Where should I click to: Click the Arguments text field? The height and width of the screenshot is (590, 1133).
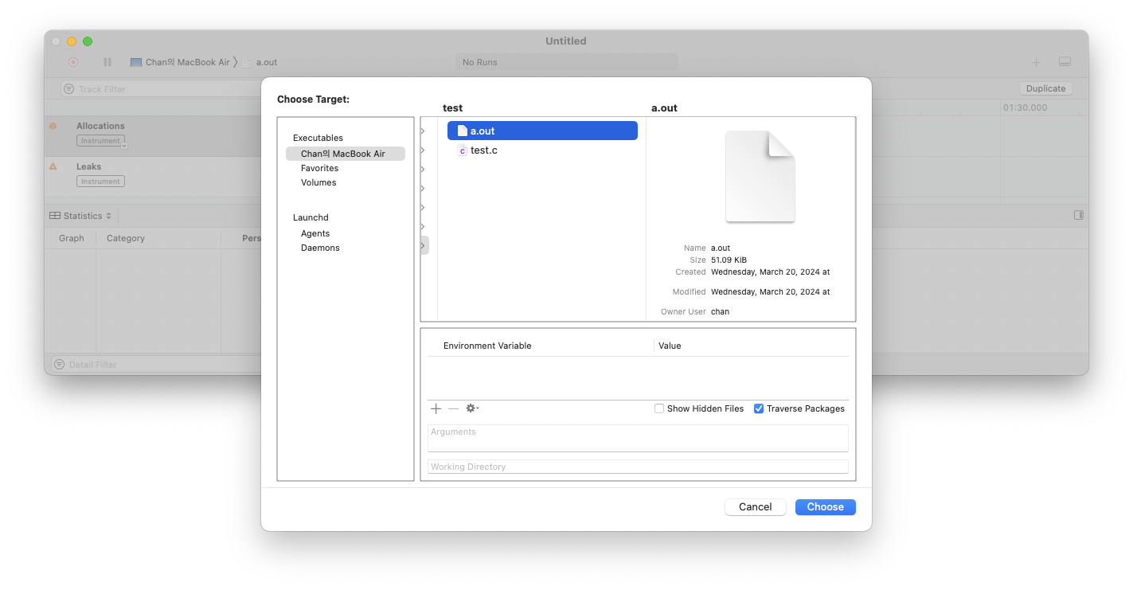pyautogui.click(x=638, y=438)
